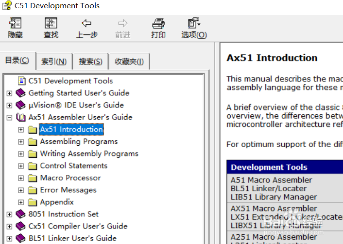Print using the 打印 printer icon
The height and width of the screenshot is (244, 343).
click(x=158, y=23)
